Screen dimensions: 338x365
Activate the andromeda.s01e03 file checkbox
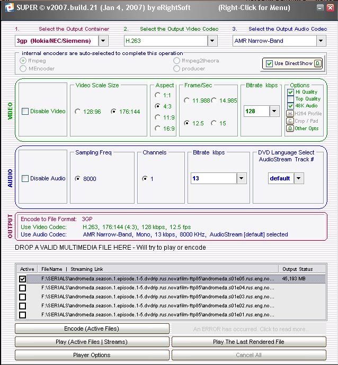pyautogui.click(x=23, y=297)
